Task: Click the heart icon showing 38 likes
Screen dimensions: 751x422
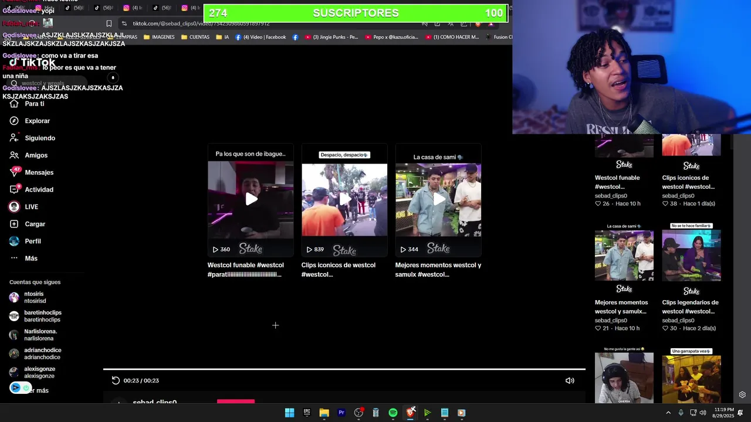Action: click(x=665, y=204)
